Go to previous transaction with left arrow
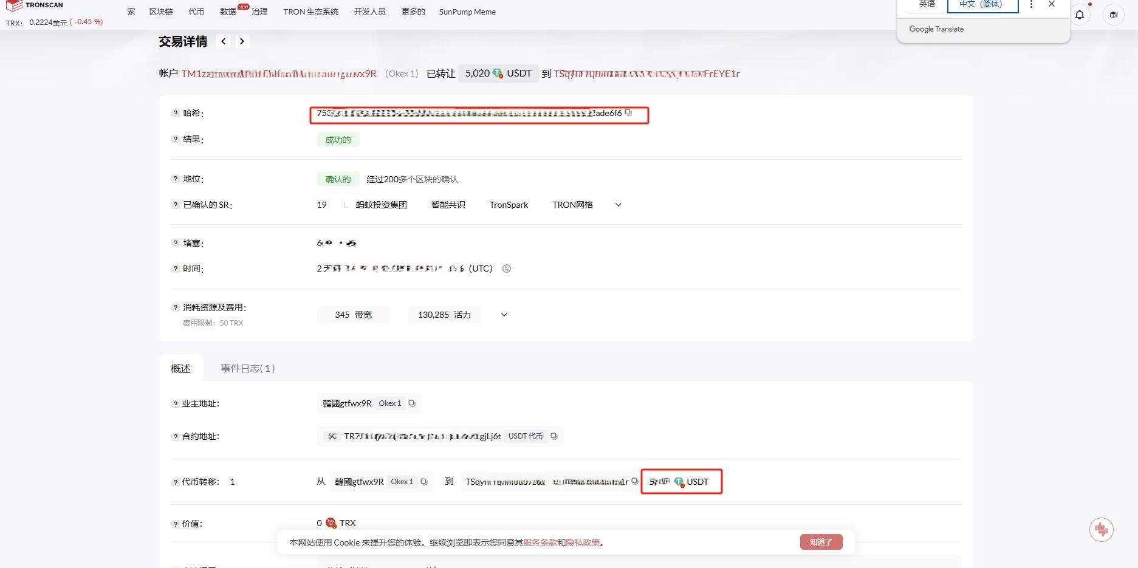The height and width of the screenshot is (568, 1138). 224,41
